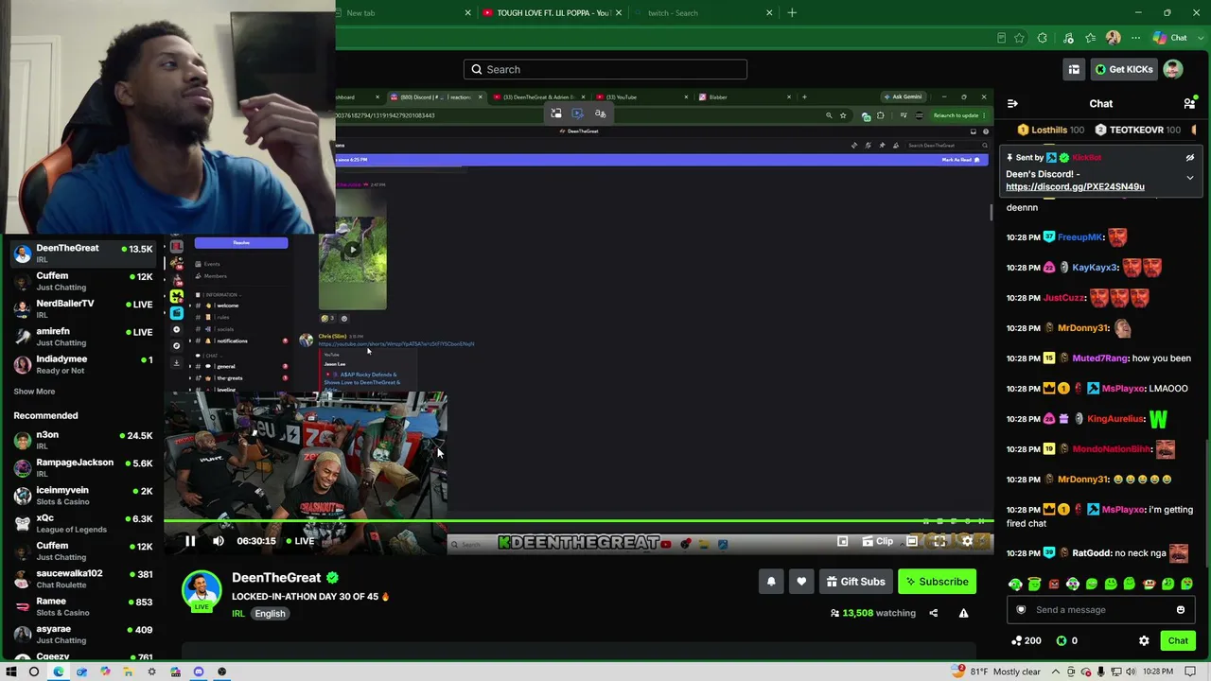1211x681 pixels.
Task: Switch to the New tab browser tab
Action: 402,13
